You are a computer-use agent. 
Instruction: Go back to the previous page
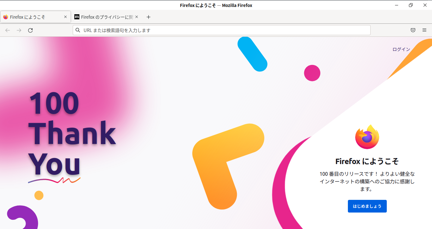8,30
